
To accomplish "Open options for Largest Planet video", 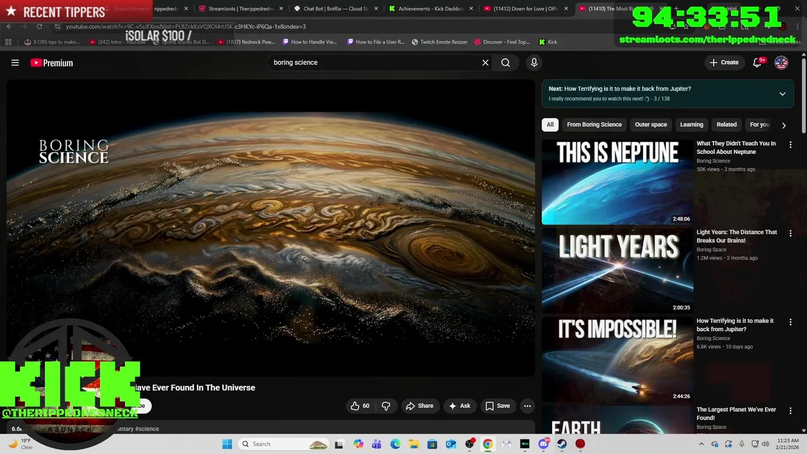I will click(x=791, y=410).
